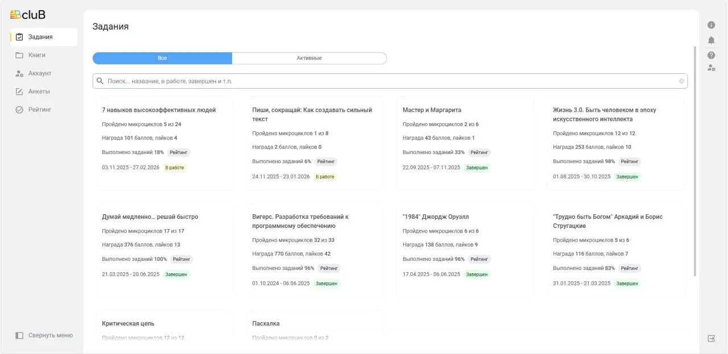Focus the Поиск search input field
This screenshot has width=728, height=354.
pos(390,81)
